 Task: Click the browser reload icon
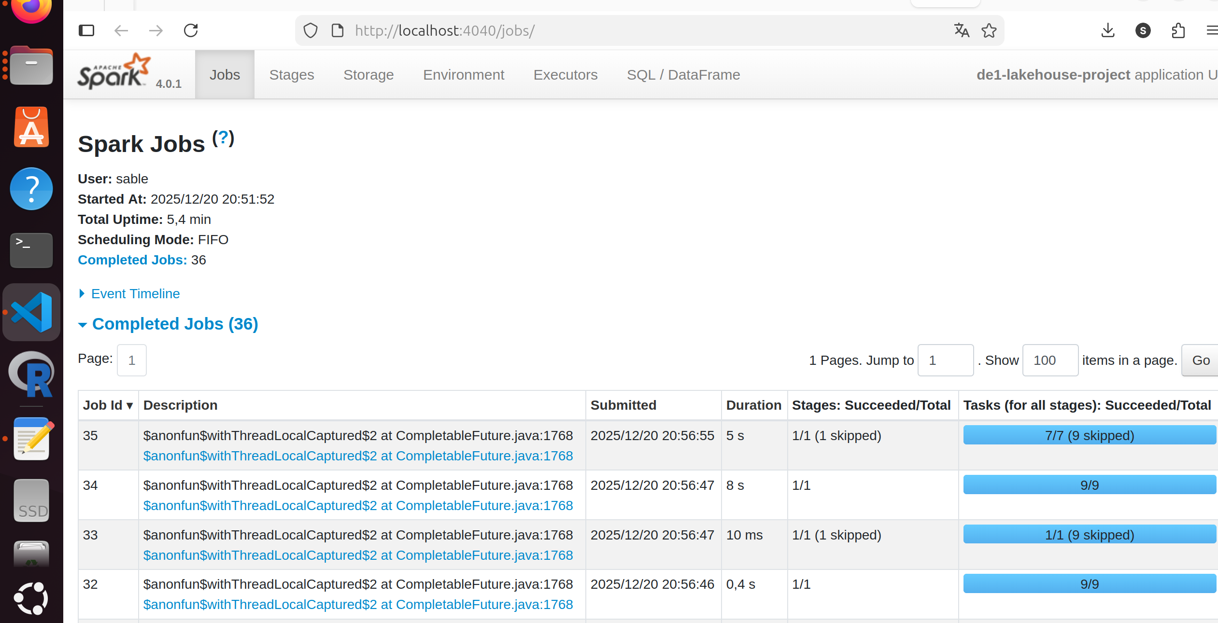191,31
